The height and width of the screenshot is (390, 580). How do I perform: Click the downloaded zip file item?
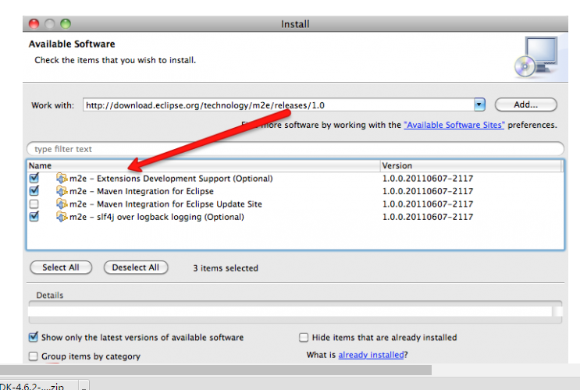point(39,385)
